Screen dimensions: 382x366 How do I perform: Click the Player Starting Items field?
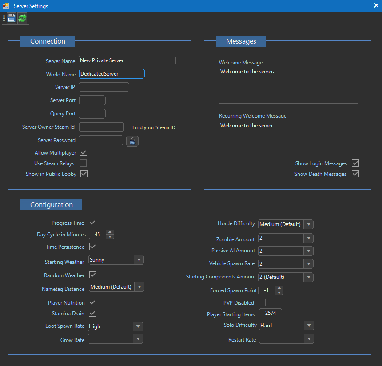(x=271, y=314)
